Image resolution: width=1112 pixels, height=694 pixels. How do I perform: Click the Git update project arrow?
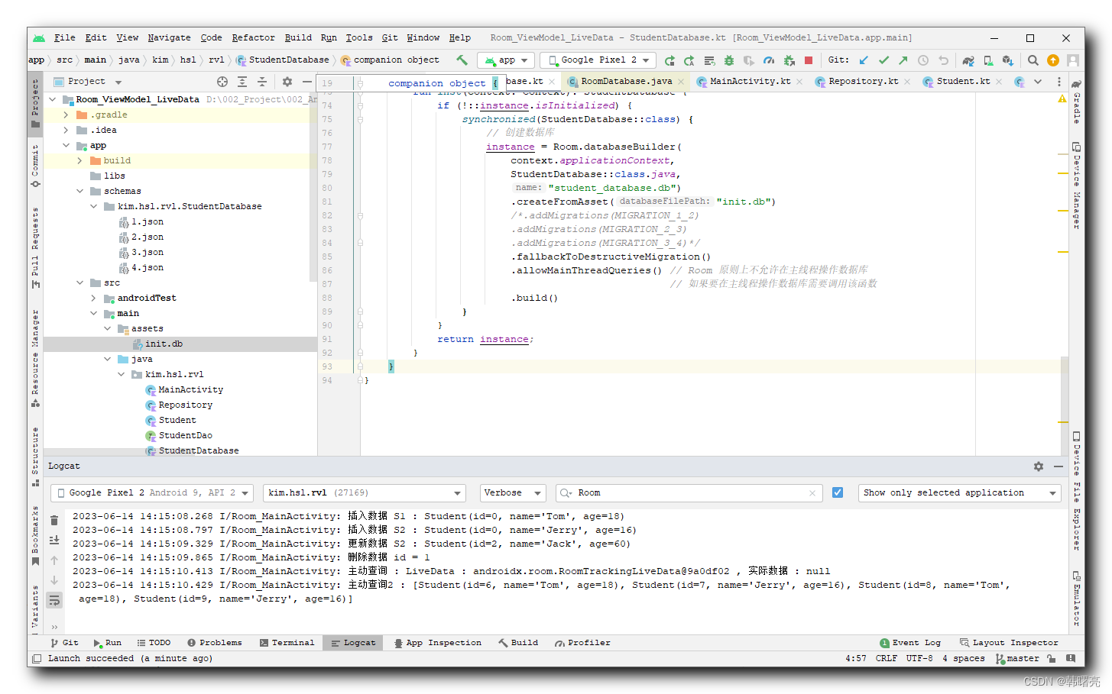pos(864,60)
